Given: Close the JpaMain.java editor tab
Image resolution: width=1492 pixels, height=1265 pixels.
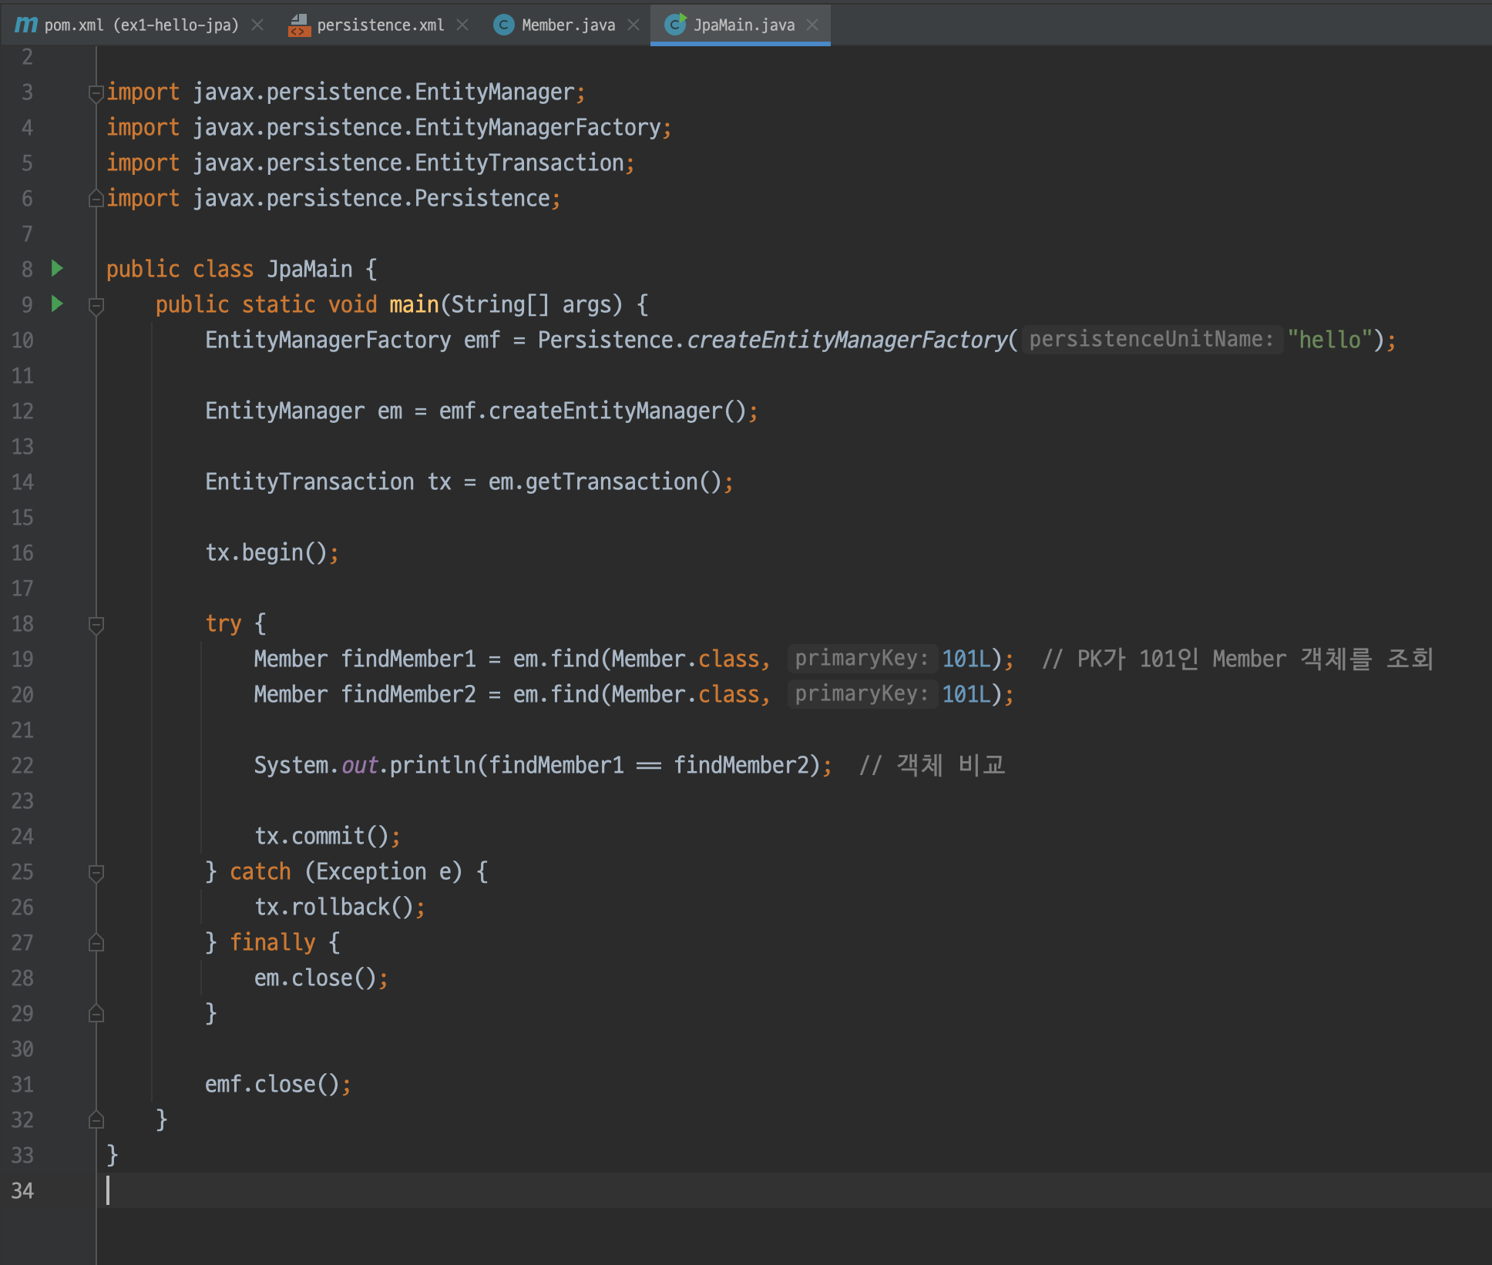Looking at the screenshot, I should pyautogui.click(x=812, y=25).
